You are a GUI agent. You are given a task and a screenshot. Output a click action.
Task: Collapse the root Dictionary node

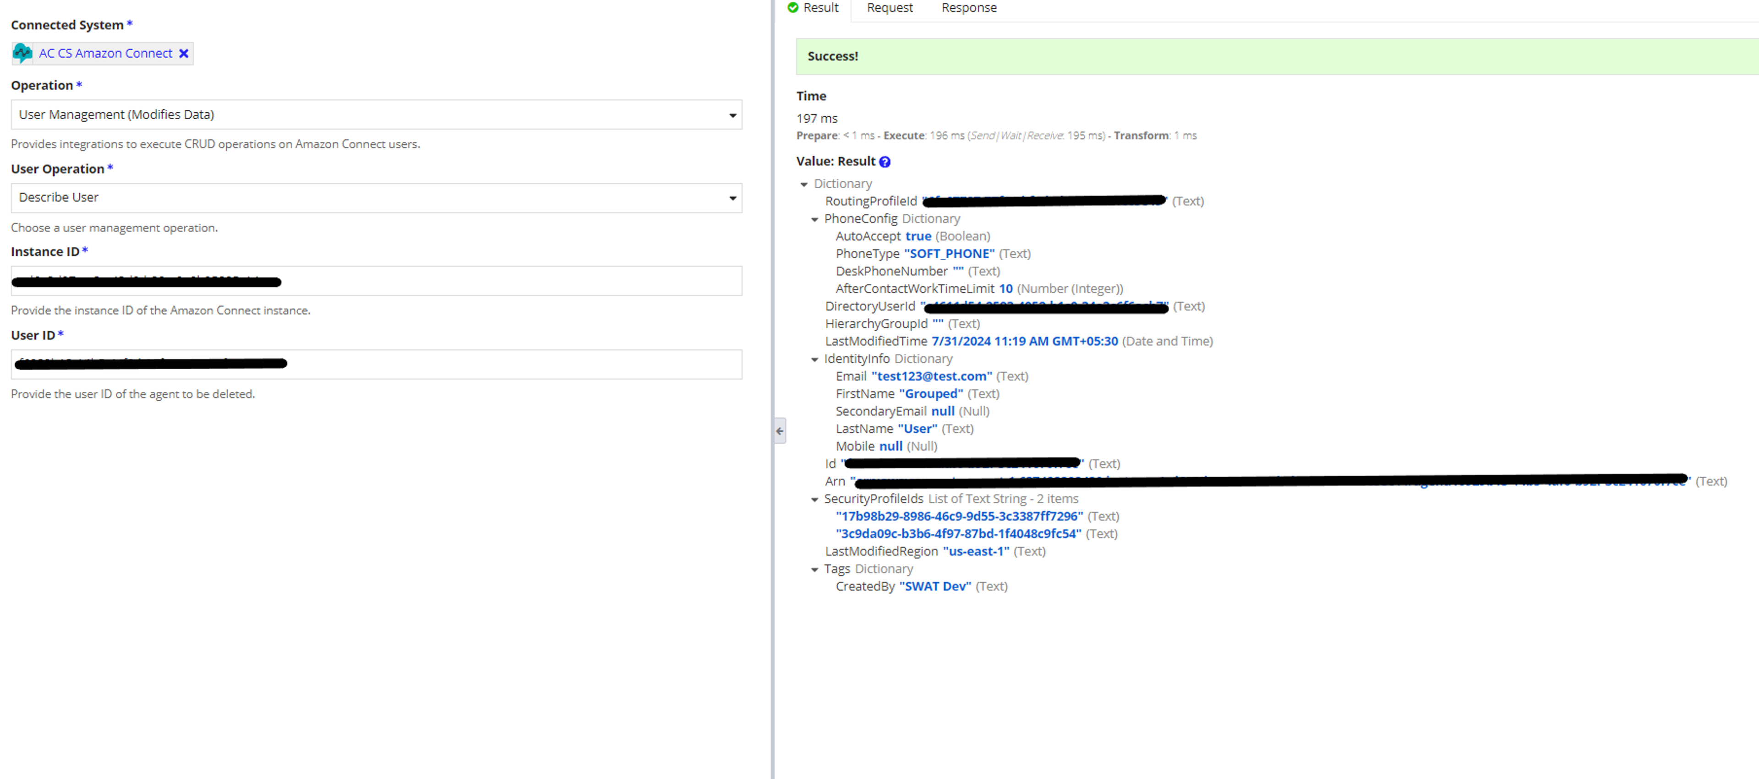[804, 185]
